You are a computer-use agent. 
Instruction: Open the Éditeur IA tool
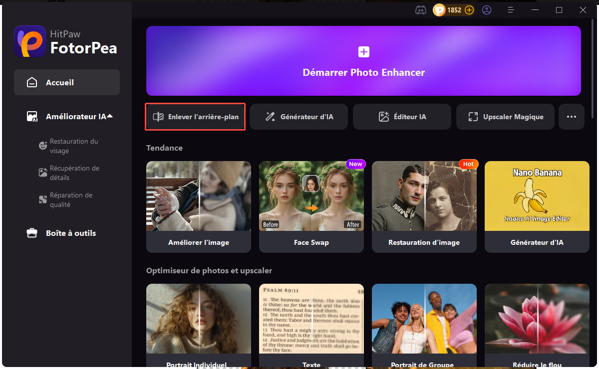[x=402, y=117]
